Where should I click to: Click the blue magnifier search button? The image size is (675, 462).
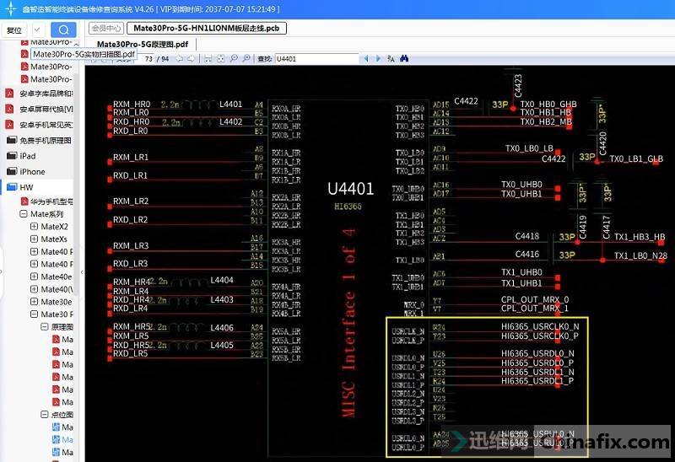click(63, 30)
